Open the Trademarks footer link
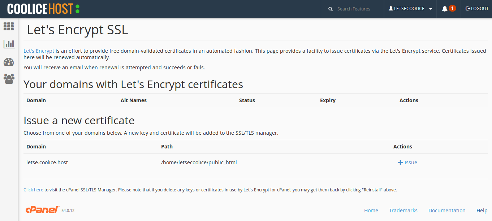The height and width of the screenshot is (221, 492). 403,211
